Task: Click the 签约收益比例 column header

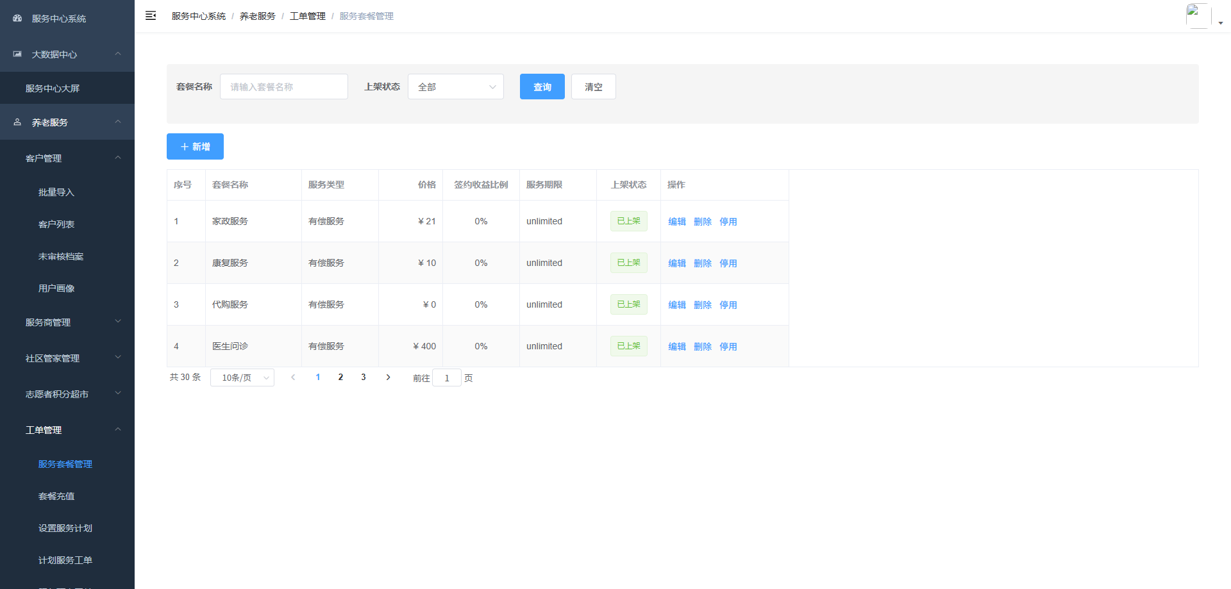Action: click(481, 185)
